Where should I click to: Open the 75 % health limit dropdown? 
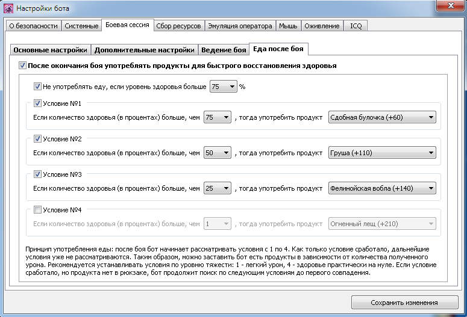pyautogui.click(x=224, y=87)
